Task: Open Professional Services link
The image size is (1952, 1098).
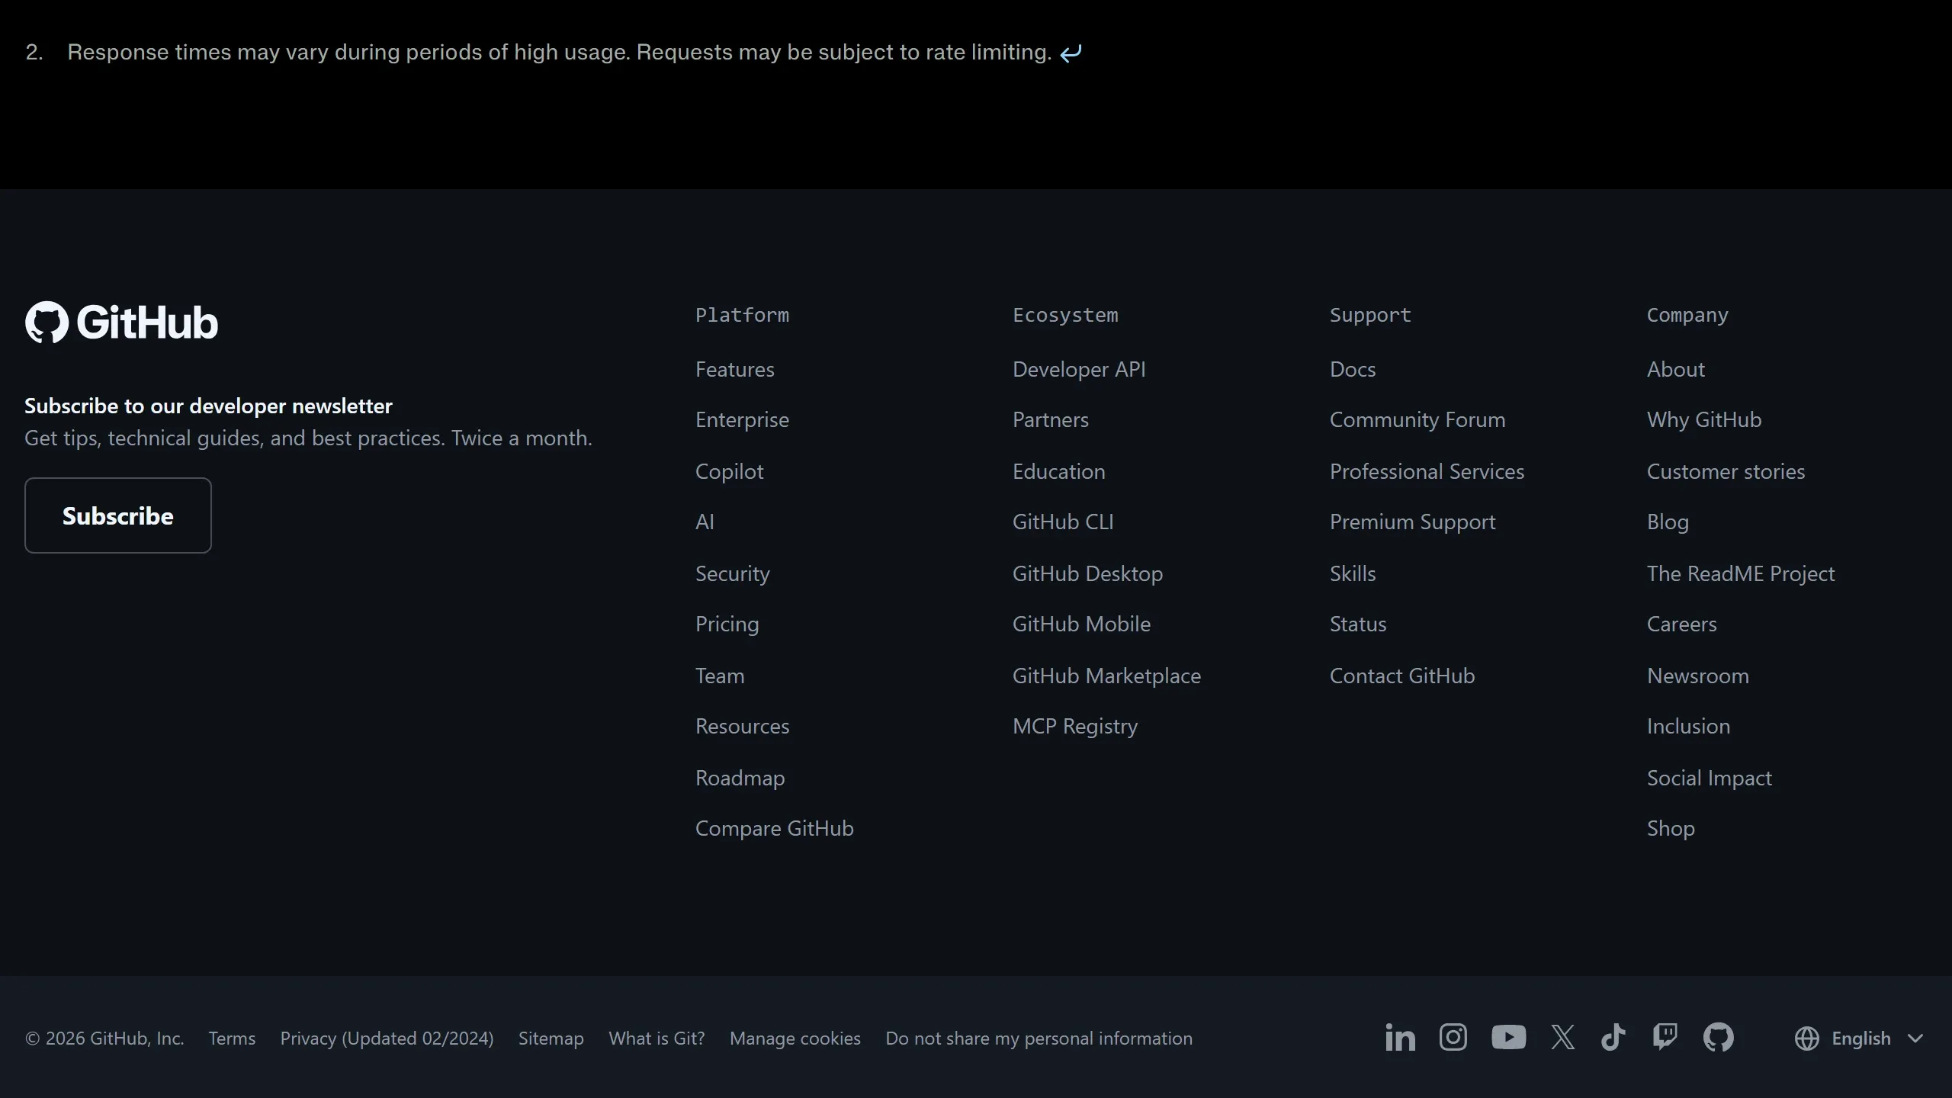Action: (x=1427, y=471)
